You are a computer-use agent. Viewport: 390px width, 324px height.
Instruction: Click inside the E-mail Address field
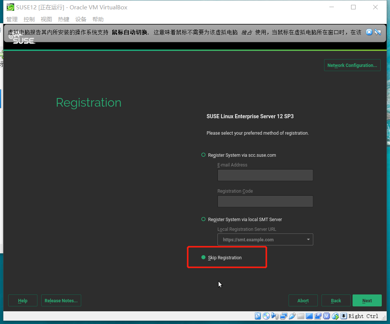265,175
